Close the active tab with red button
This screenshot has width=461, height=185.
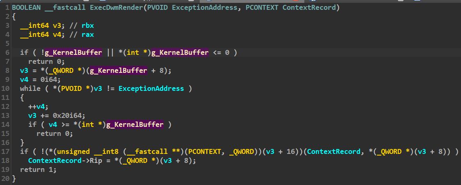pyautogui.click(x=296, y=1)
